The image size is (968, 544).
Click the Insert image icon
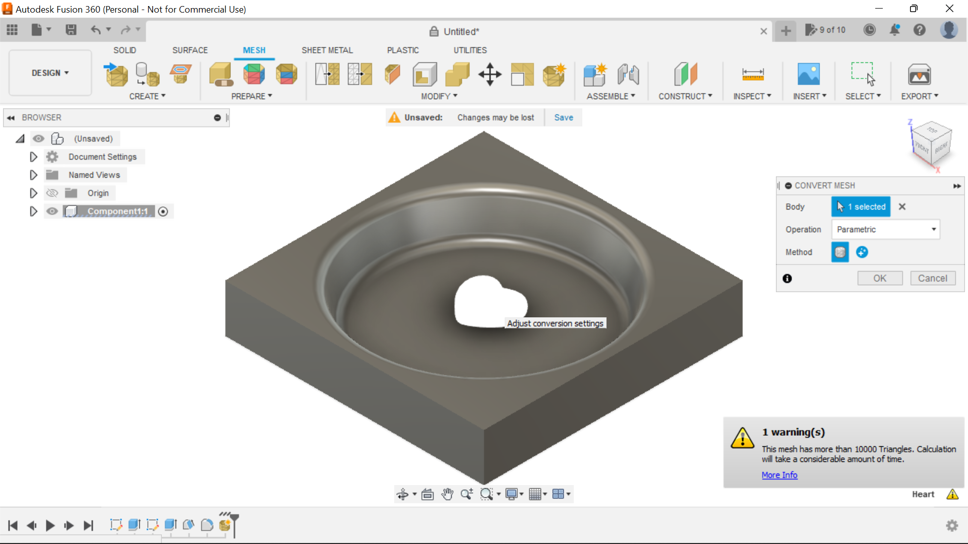click(x=809, y=75)
